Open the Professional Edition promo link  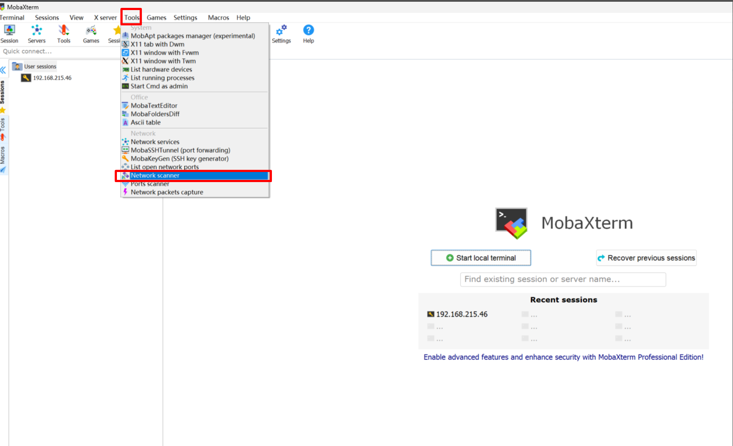pos(564,357)
